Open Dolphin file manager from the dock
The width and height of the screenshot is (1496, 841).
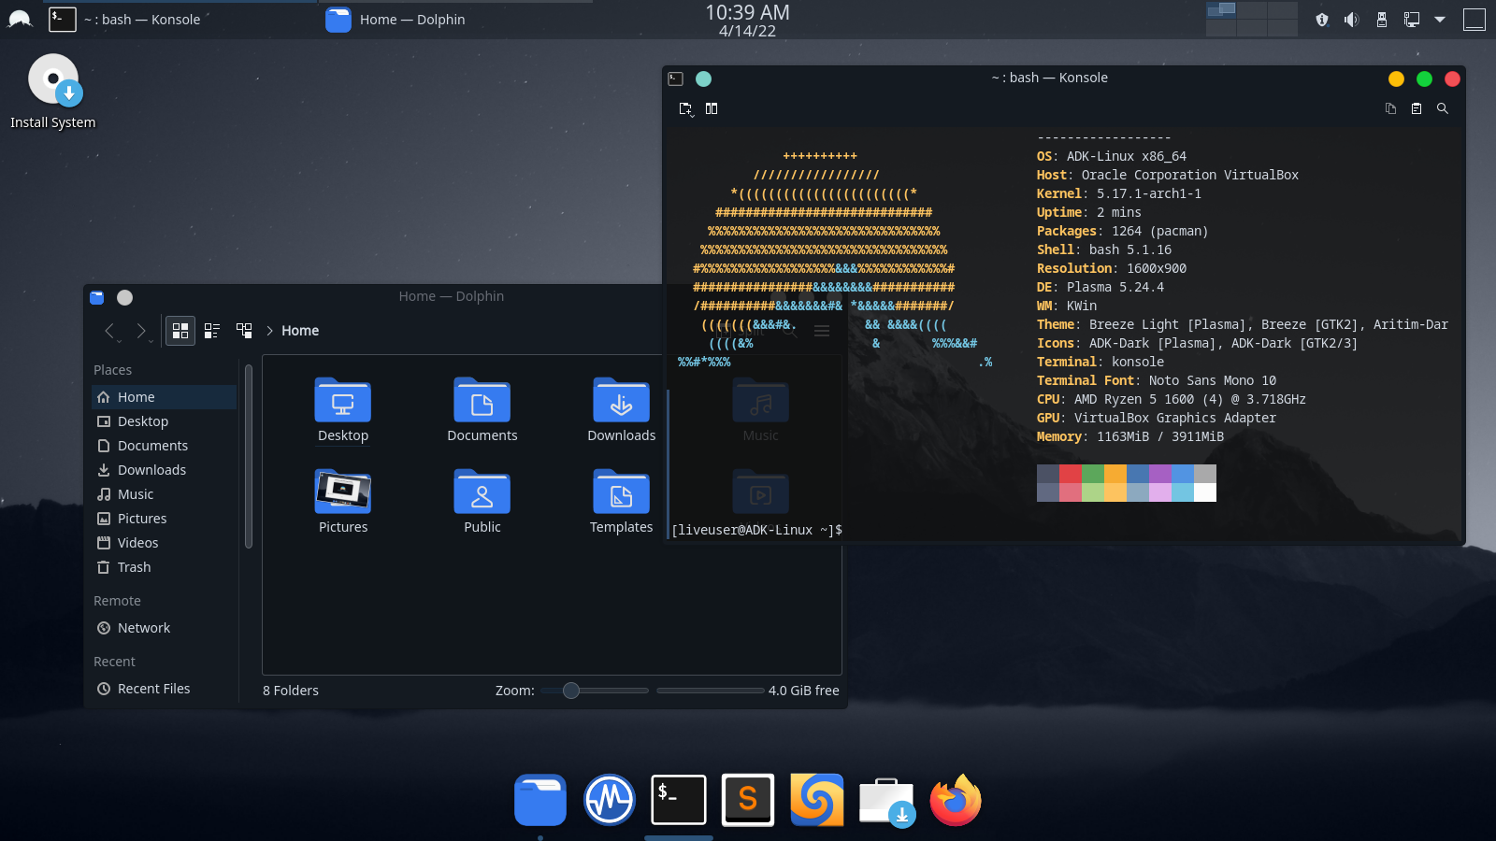(x=540, y=800)
